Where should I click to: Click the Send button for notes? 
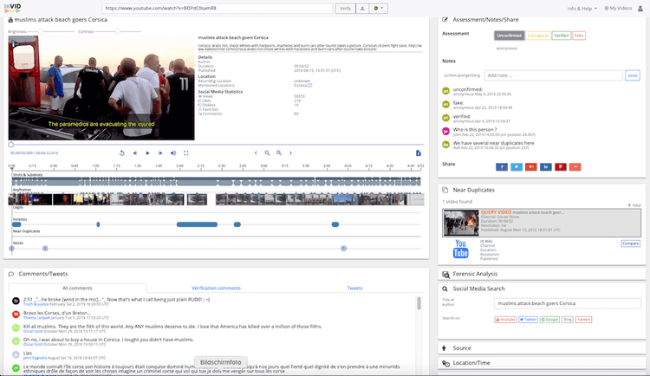click(633, 75)
